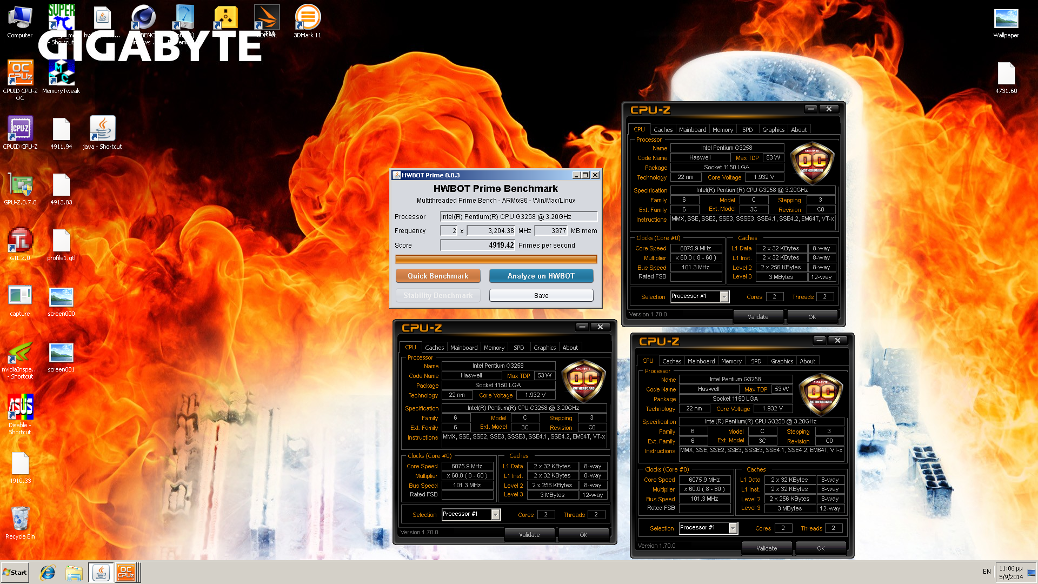This screenshot has width=1038, height=584.
Task: Click the EN language indicator
Action: tap(987, 572)
